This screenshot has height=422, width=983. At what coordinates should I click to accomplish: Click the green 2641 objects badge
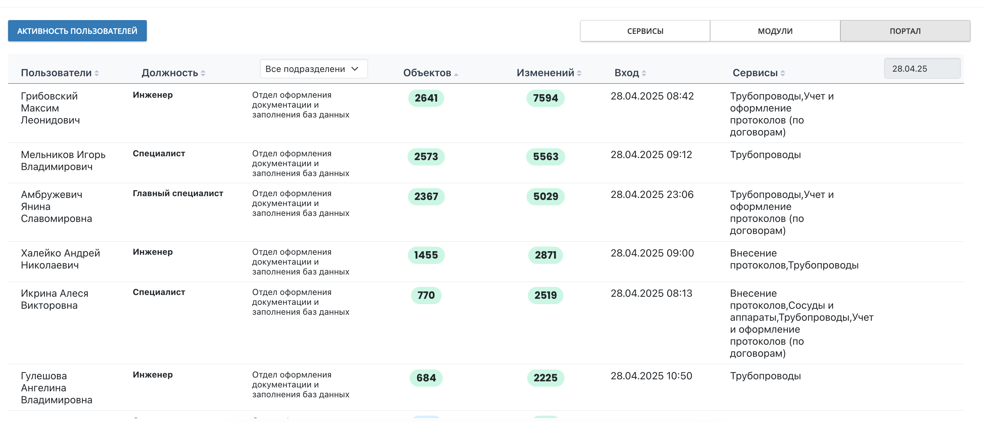[426, 98]
